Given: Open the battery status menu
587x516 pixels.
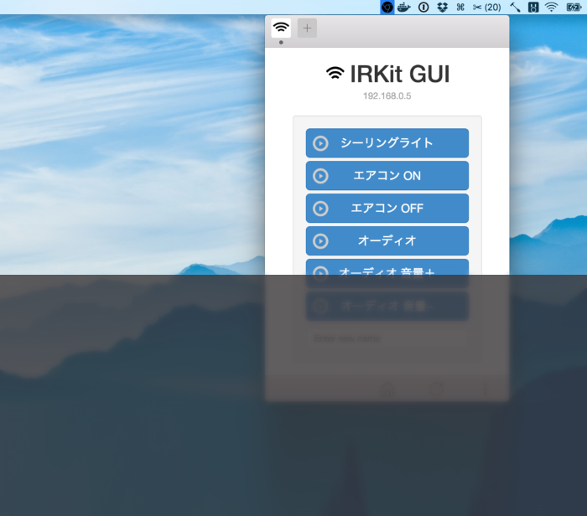Looking at the screenshot, I should tap(574, 7).
